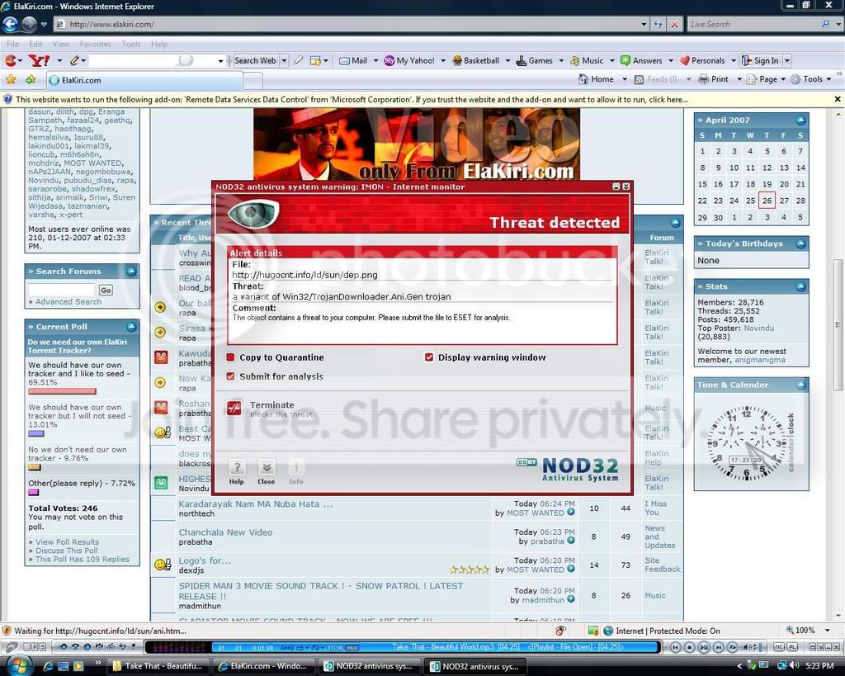
Task: Open the Tools menu in menu bar
Action: 131,45
